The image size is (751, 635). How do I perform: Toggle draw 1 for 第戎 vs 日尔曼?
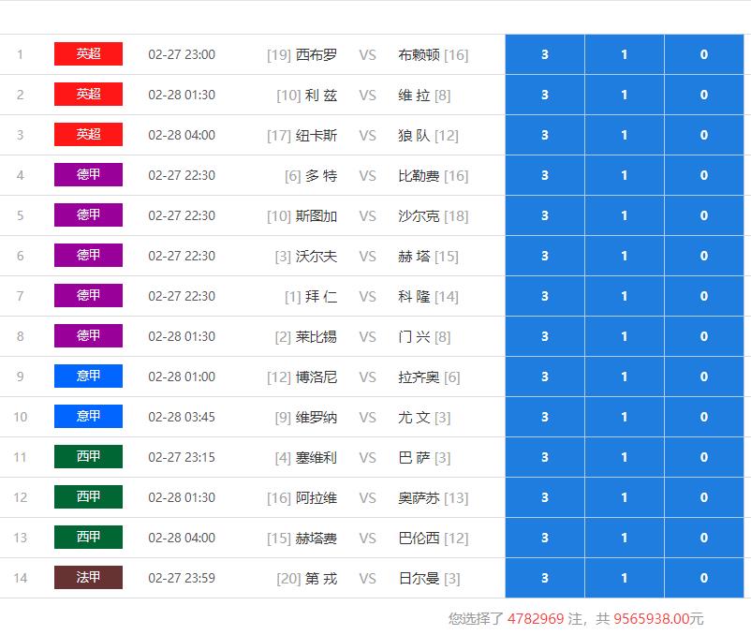(625, 578)
